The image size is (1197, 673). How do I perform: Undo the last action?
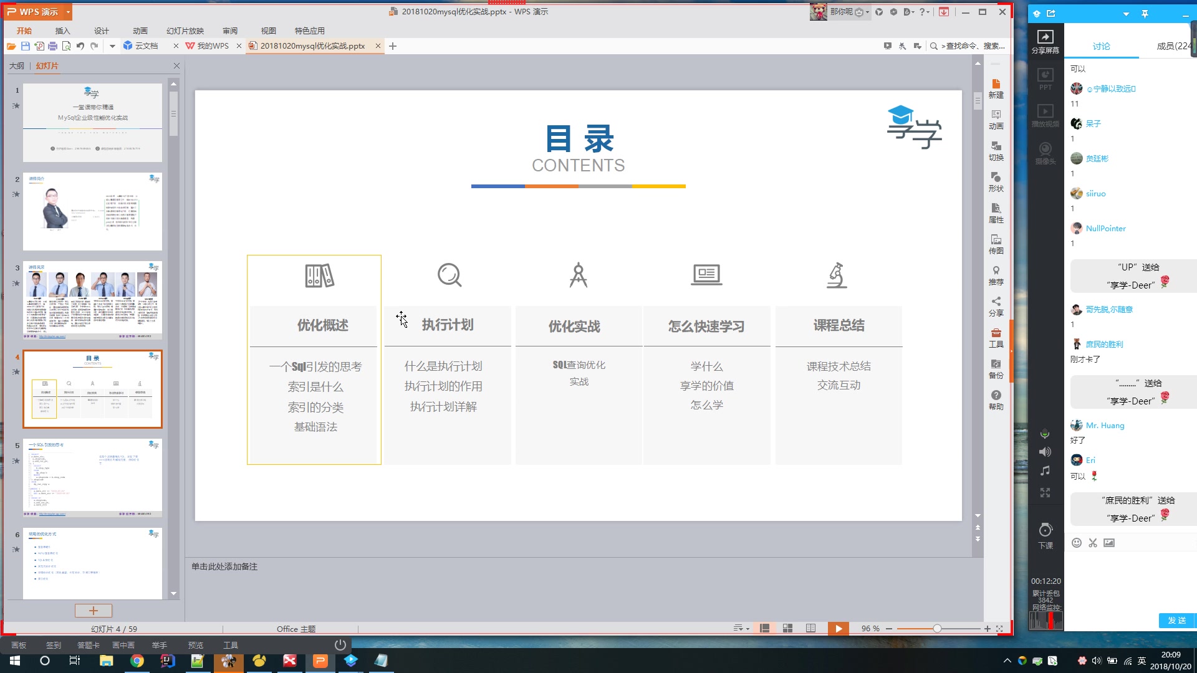point(80,46)
